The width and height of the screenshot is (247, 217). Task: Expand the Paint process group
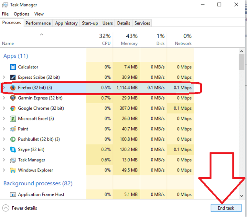pos(4,129)
